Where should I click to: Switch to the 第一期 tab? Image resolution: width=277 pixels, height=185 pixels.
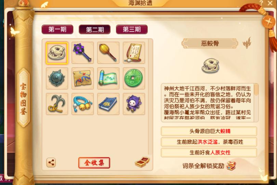[x=57, y=29]
